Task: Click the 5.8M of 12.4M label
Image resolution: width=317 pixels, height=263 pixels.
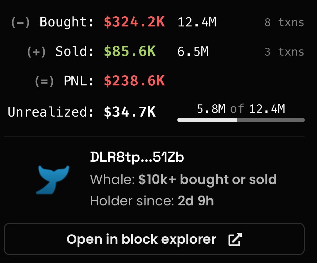Action: pyautogui.click(x=241, y=109)
